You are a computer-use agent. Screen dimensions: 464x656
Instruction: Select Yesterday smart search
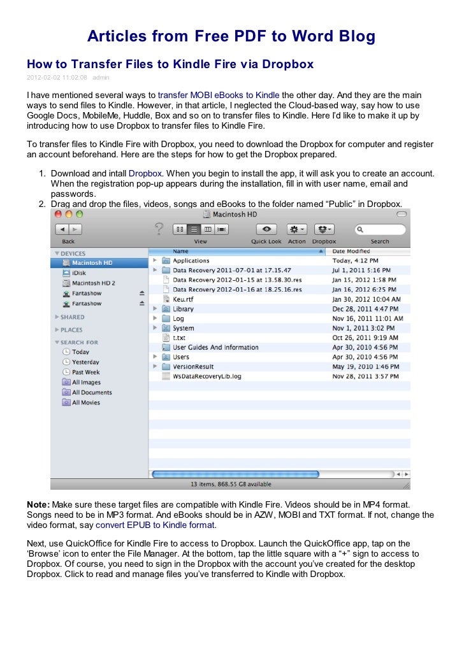click(99, 362)
